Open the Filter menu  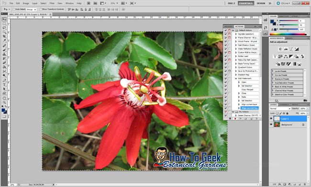click(52, 3)
